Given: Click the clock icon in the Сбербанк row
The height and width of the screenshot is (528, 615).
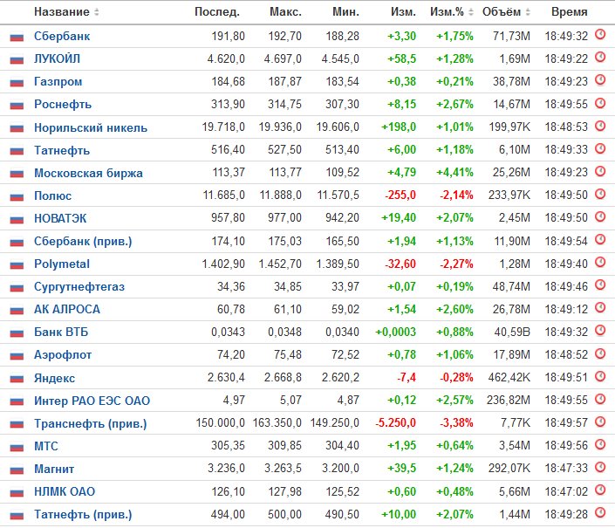Looking at the screenshot, I should [x=600, y=35].
